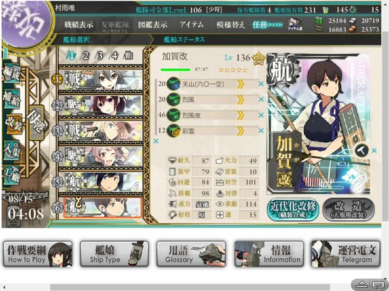Image resolution: width=389 pixels, height=291 pixels.
Task: Expand the 彩雲 equipment slot chevron
Action: (x=240, y=131)
